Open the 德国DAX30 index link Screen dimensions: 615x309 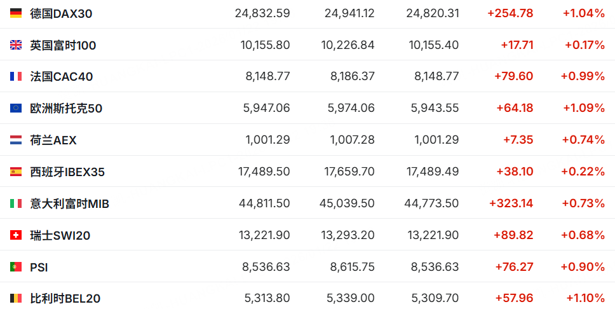tap(61, 14)
